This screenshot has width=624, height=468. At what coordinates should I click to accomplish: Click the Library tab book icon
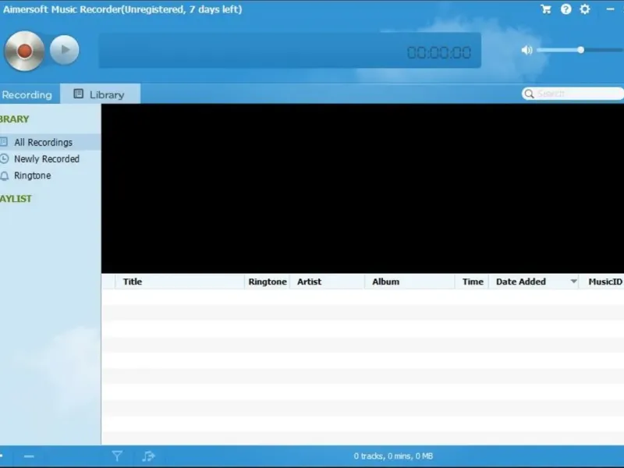coord(79,94)
